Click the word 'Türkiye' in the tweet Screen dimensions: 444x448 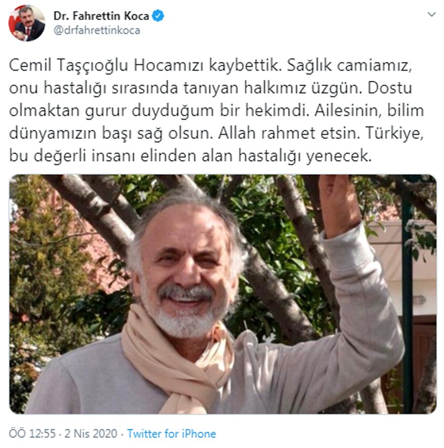pyautogui.click(x=395, y=133)
